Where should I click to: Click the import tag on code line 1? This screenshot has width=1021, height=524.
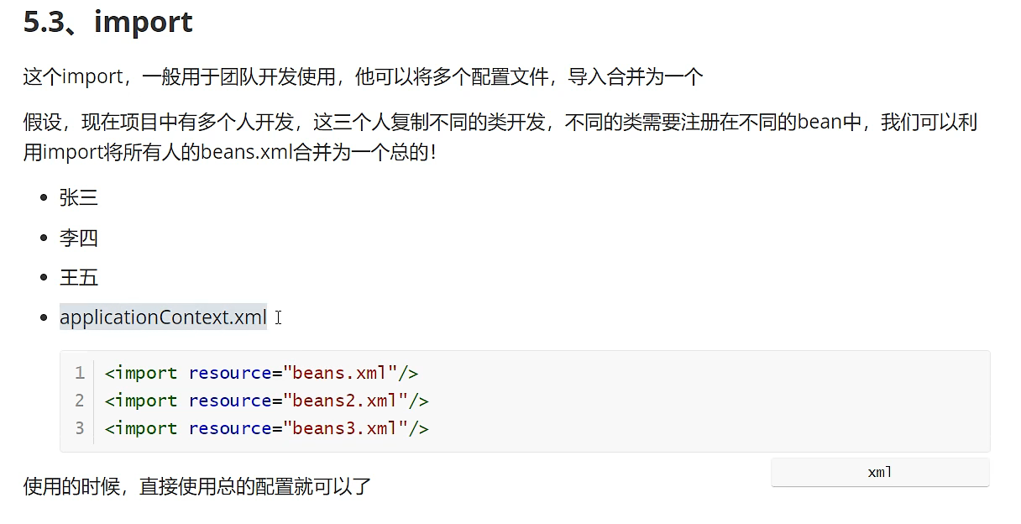click(144, 373)
